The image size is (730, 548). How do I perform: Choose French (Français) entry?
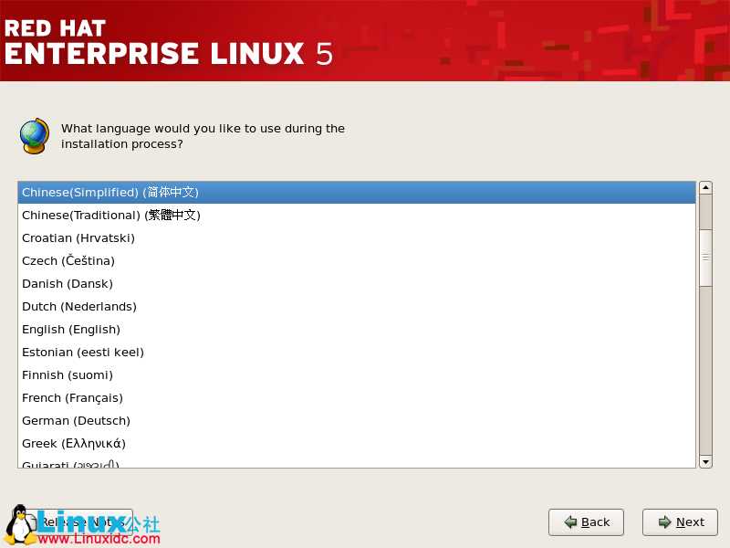point(357,398)
